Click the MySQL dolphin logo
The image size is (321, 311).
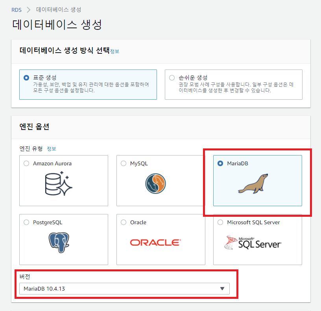point(156,183)
